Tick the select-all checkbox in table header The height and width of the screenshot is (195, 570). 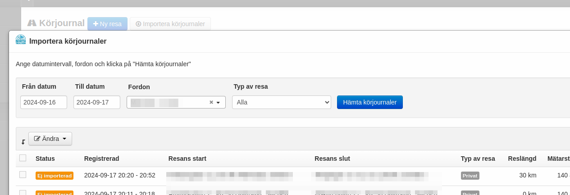[23, 158]
